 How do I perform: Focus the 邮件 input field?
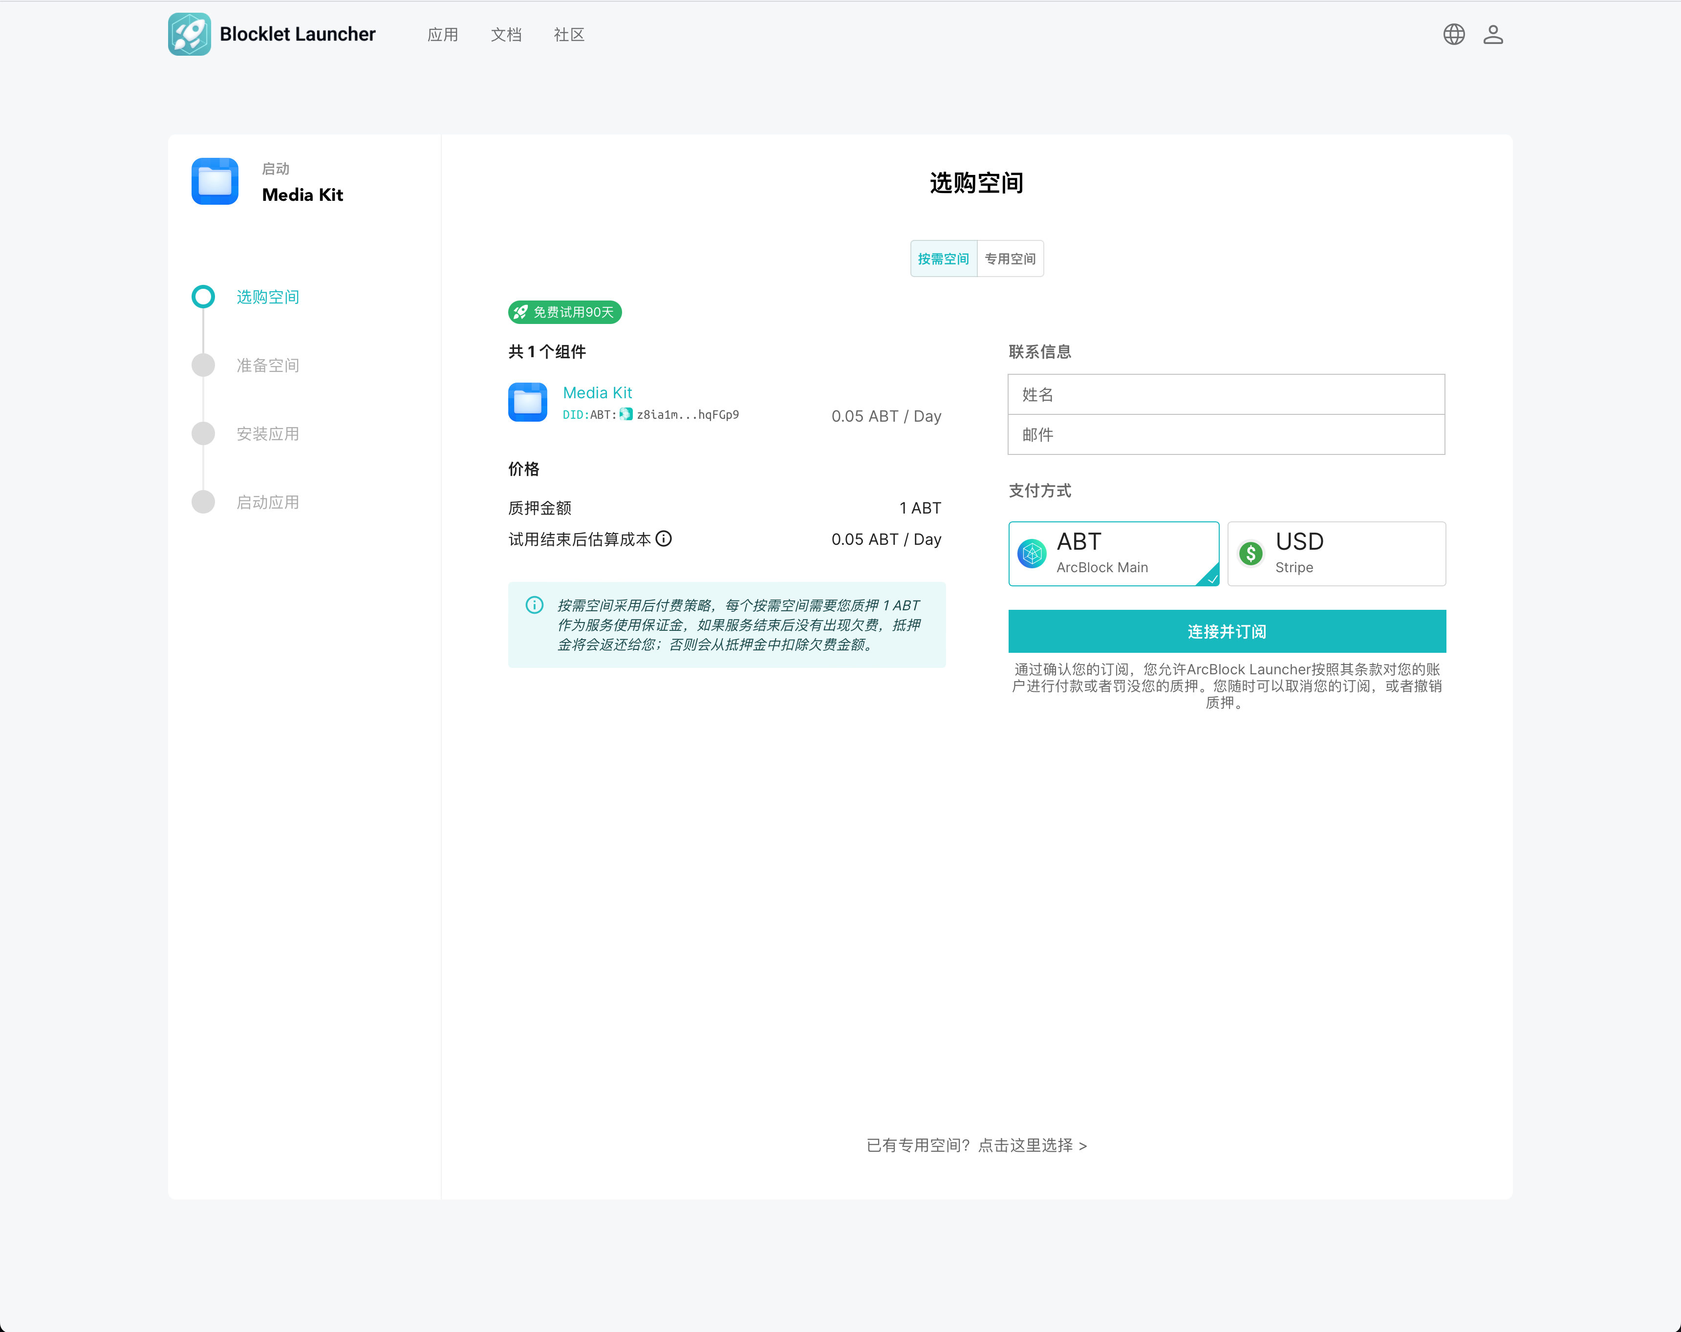click(x=1226, y=435)
